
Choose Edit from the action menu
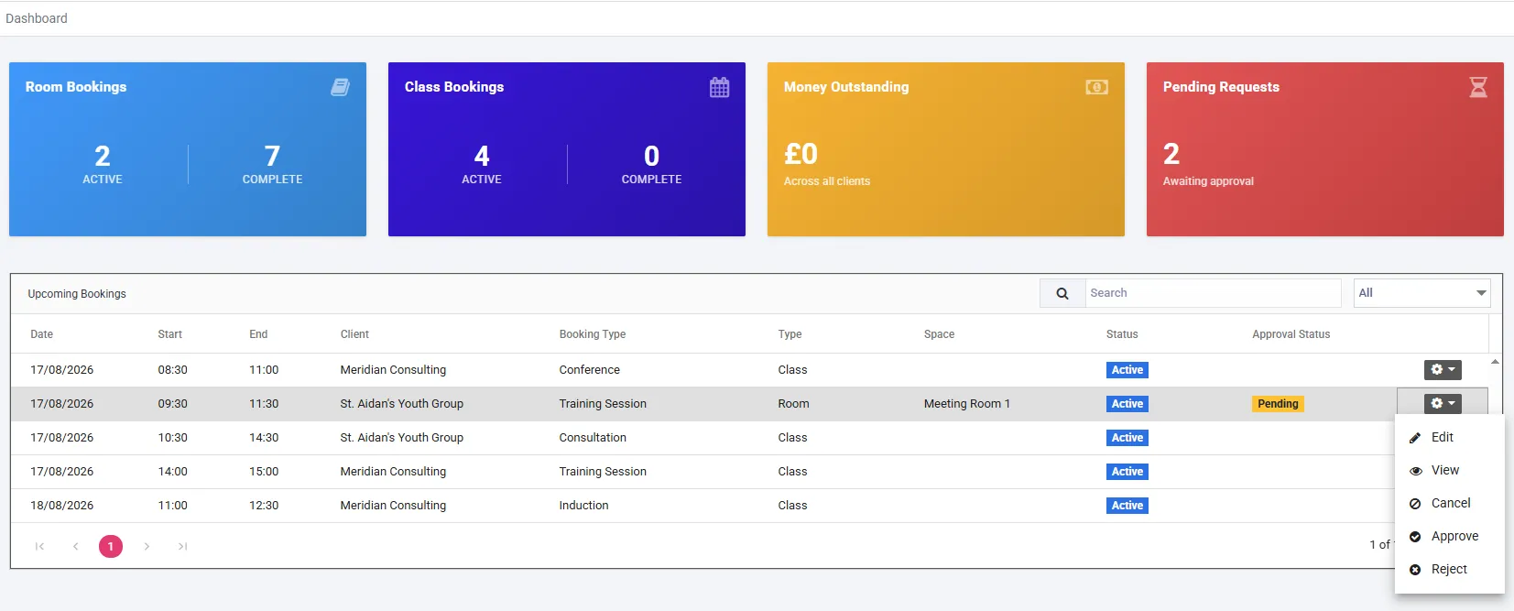coord(1449,438)
